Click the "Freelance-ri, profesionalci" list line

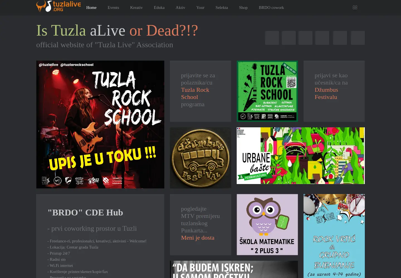click(x=97, y=241)
